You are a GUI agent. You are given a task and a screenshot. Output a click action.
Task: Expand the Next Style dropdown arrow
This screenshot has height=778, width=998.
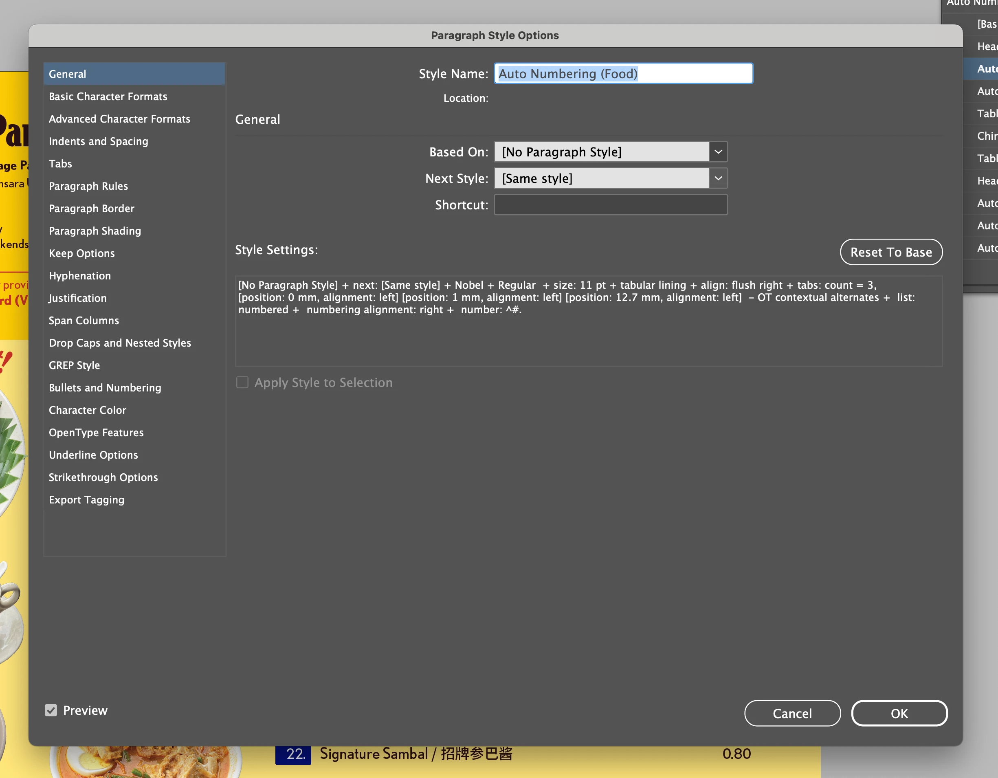click(718, 178)
